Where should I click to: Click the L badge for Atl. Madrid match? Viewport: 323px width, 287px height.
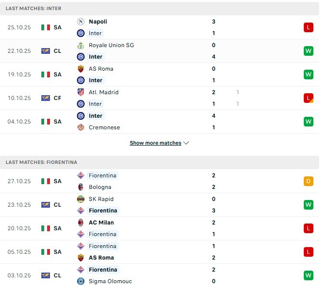308,98
